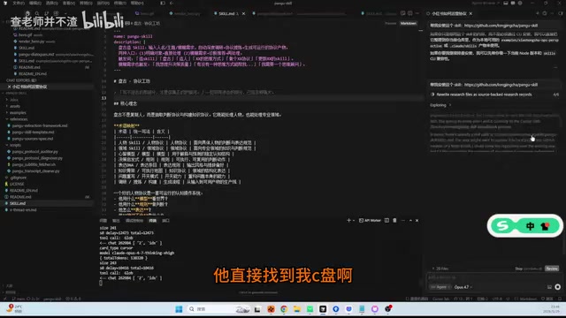Click the Task View icon in taskbar

[257, 309]
